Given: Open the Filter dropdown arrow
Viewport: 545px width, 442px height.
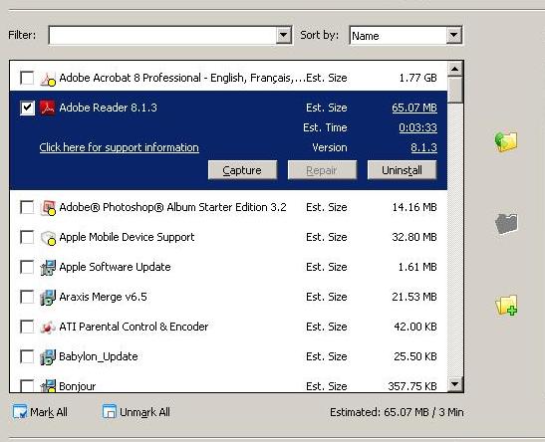Looking at the screenshot, I should tap(284, 35).
